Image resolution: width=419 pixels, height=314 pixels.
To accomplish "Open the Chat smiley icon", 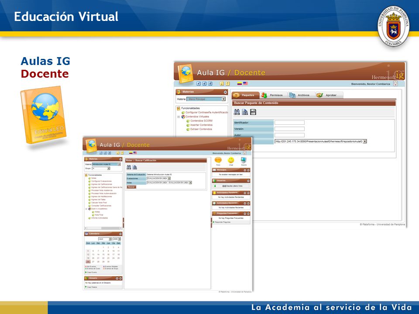I will [x=231, y=160].
